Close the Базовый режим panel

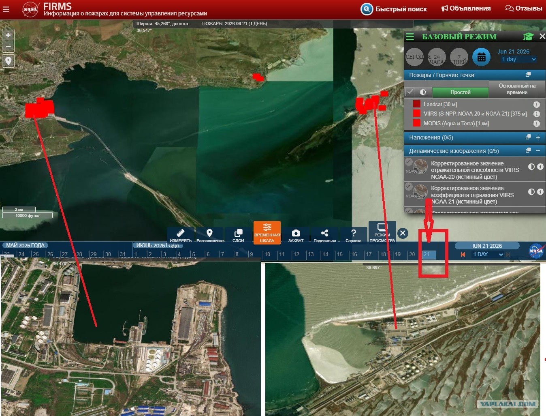pyautogui.click(x=542, y=36)
